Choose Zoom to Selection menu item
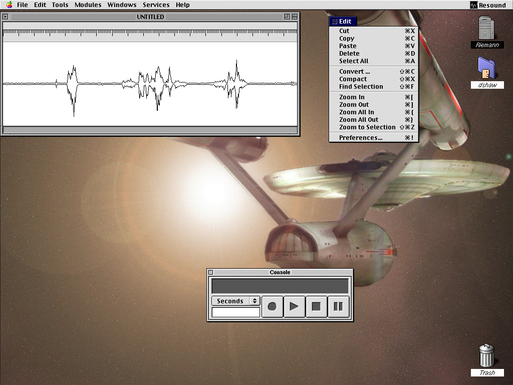Viewport: 513px width, 385px height. (374, 127)
